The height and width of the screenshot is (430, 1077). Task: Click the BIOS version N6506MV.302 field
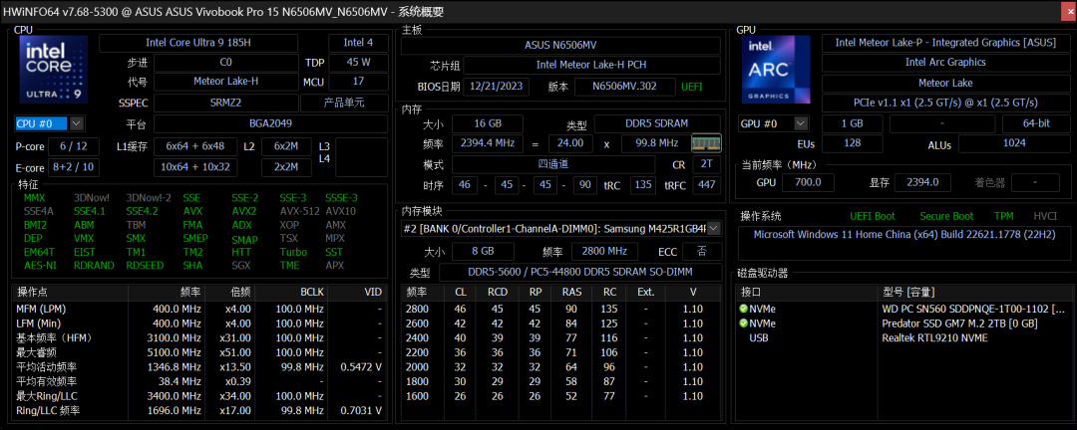click(x=623, y=87)
